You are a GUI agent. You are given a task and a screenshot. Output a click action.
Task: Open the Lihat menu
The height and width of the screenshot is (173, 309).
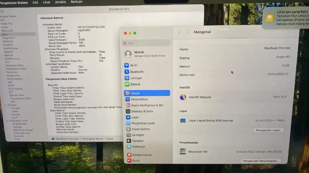(47, 2)
